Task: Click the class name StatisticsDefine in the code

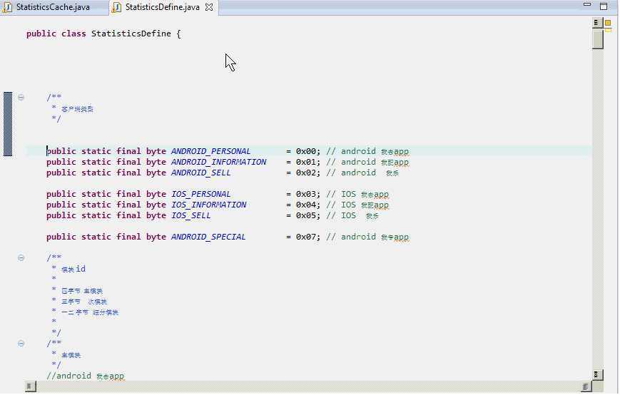Action: point(131,34)
